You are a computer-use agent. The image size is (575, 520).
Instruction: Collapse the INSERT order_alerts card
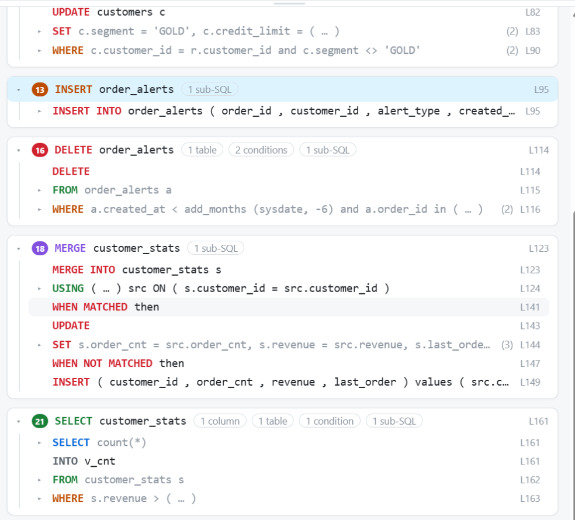point(19,89)
